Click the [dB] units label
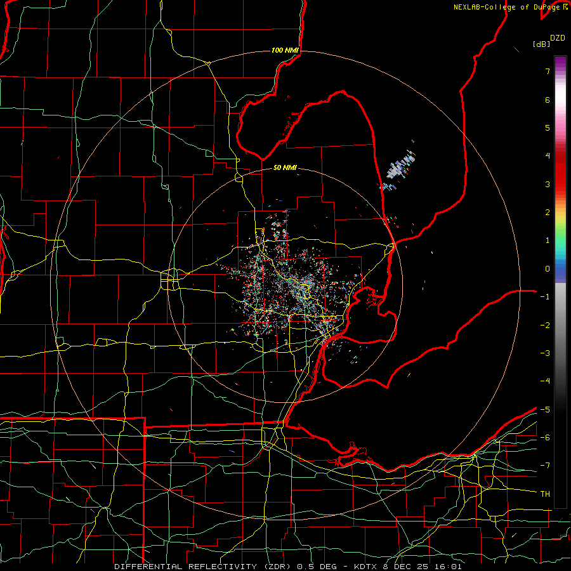The image size is (571, 571). tap(542, 44)
